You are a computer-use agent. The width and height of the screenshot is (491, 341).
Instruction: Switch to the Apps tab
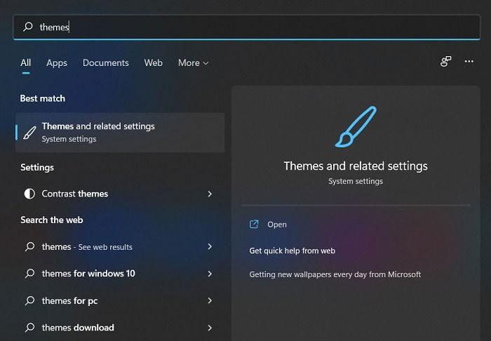point(57,63)
